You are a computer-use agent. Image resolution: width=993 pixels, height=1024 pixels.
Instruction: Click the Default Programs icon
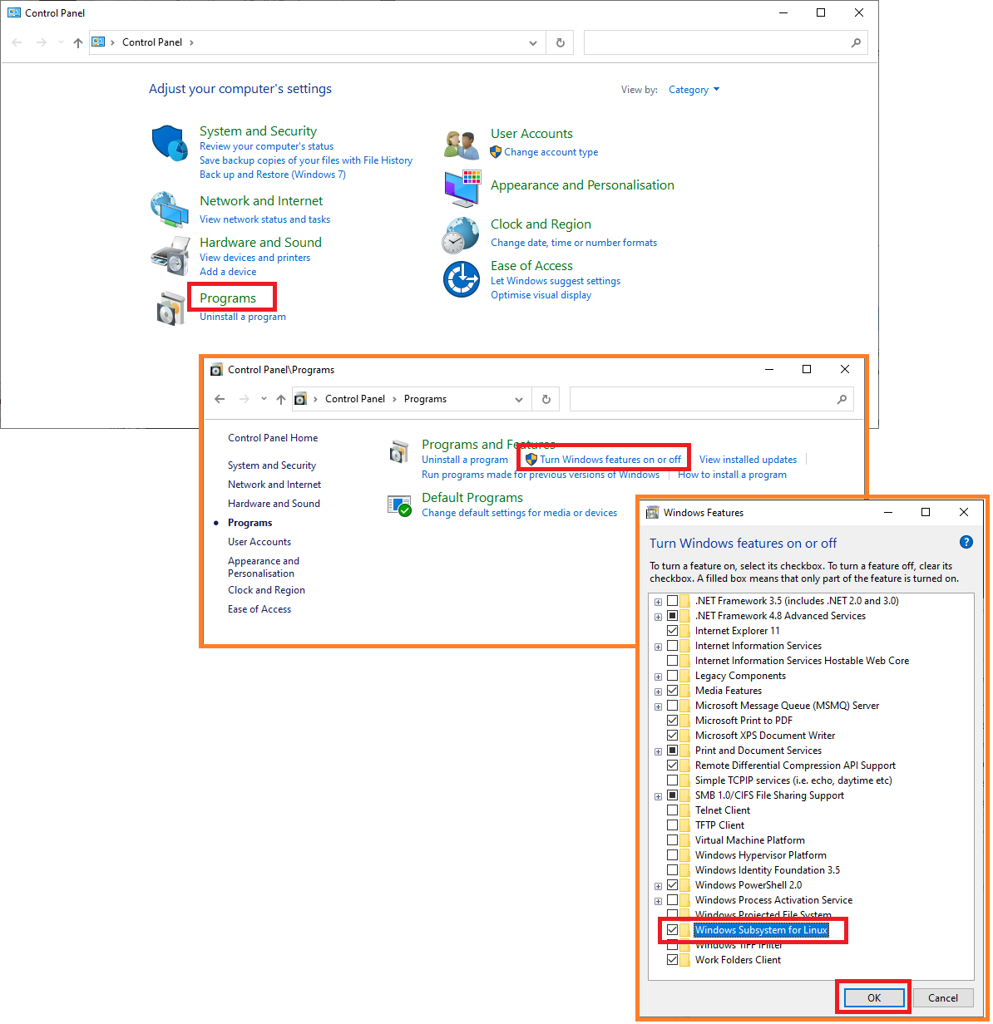[399, 505]
